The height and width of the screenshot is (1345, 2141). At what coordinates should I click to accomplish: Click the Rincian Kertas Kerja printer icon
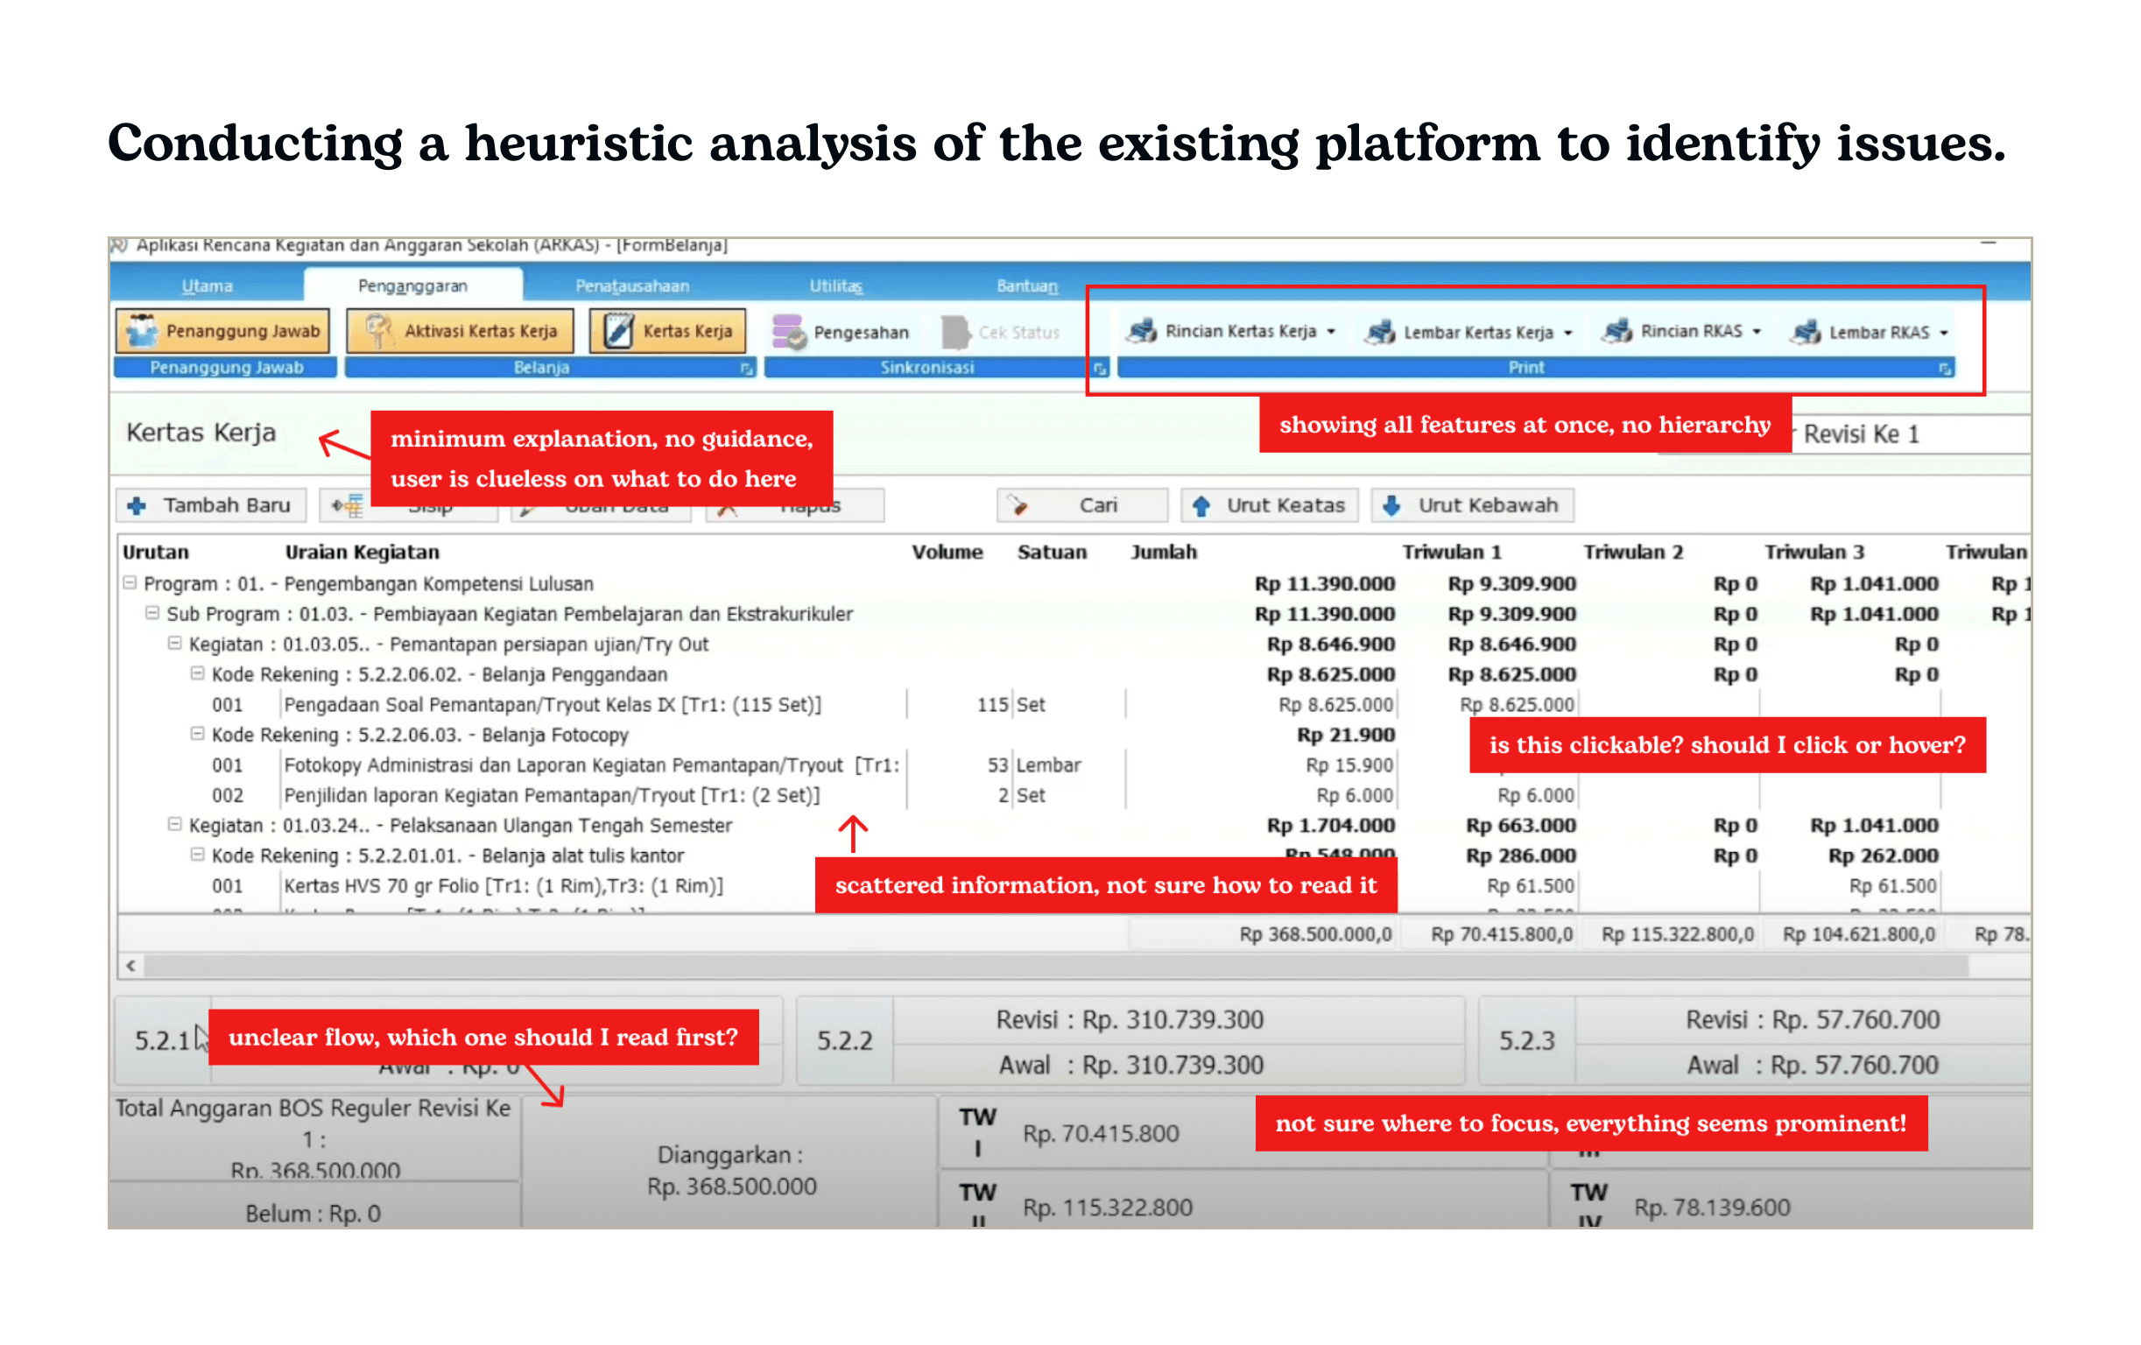[1141, 332]
